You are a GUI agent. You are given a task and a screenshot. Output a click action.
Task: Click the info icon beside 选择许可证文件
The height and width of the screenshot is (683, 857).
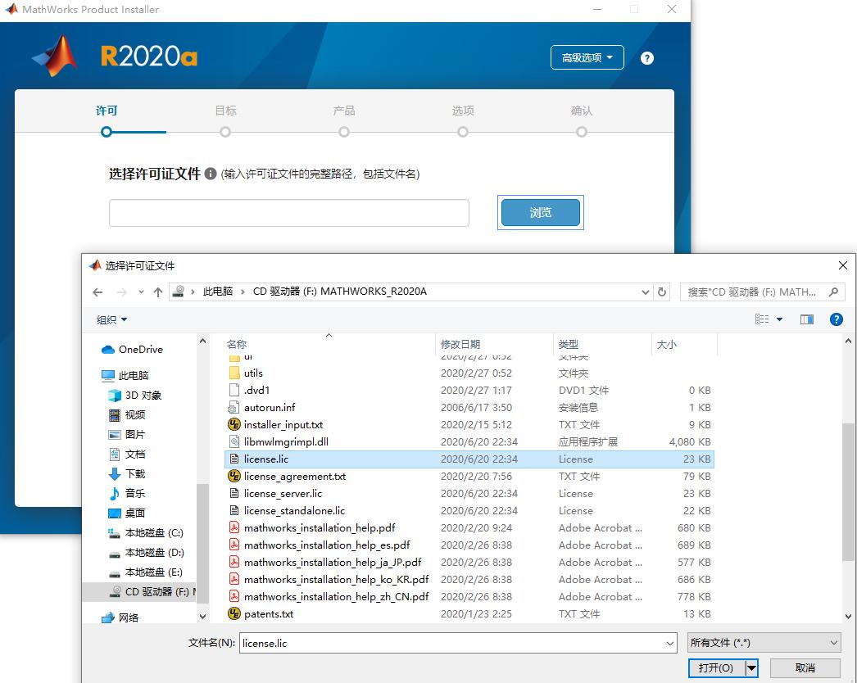click(x=211, y=174)
